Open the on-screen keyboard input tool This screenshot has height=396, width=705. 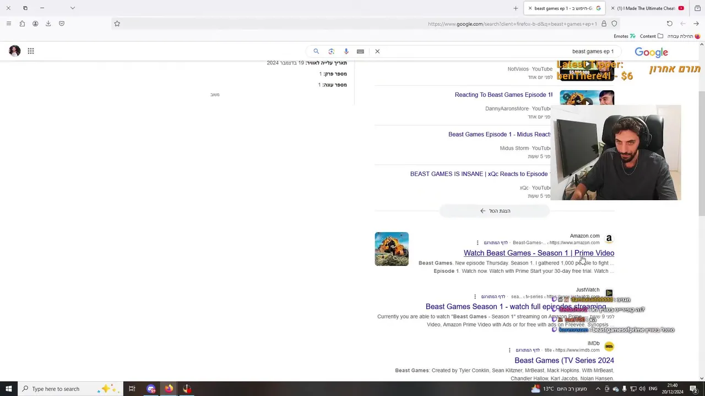[360, 51]
